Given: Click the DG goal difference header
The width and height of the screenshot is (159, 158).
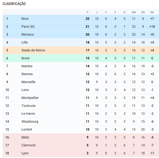Looking at the screenshot, I should (x=152, y=12).
